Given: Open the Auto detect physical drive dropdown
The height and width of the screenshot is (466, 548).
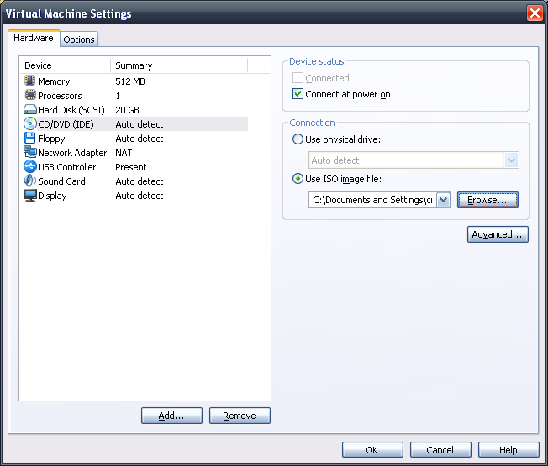Looking at the screenshot, I should [512, 160].
